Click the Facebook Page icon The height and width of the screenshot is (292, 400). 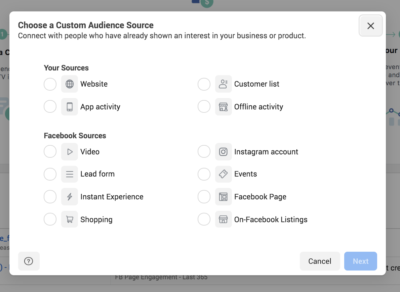(224, 197)
